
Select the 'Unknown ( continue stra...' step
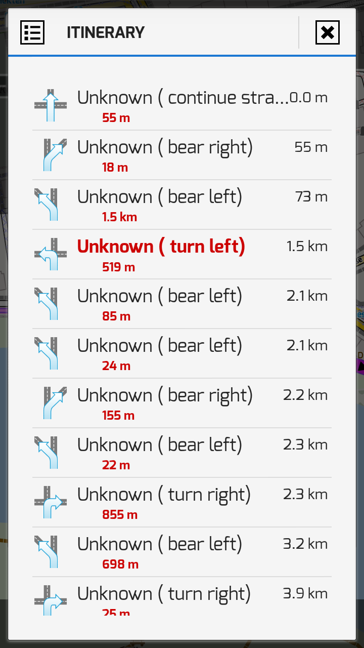183,98
